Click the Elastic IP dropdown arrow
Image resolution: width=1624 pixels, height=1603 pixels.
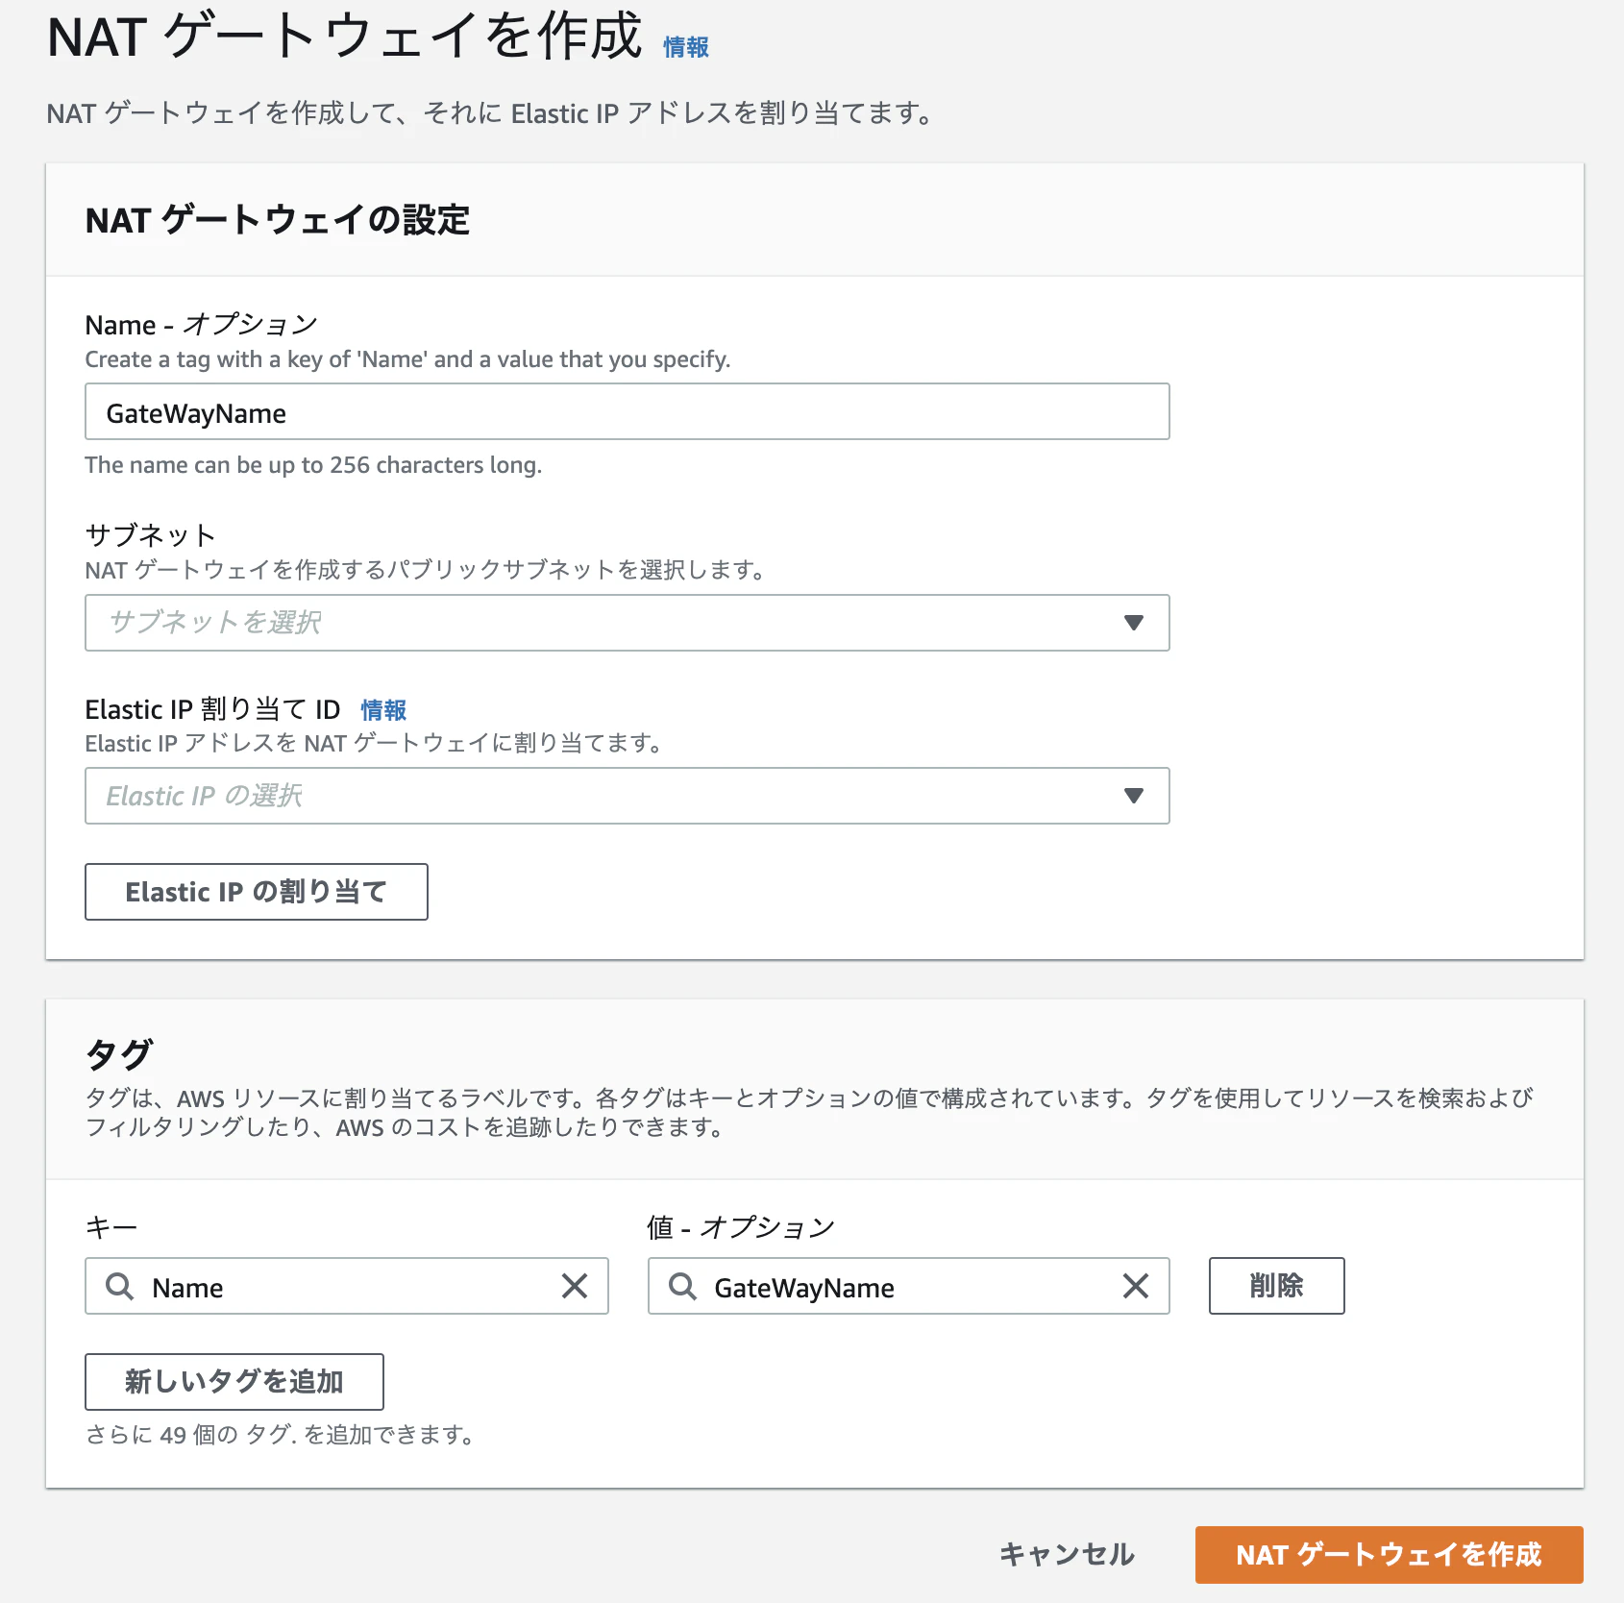(1134, 796)
